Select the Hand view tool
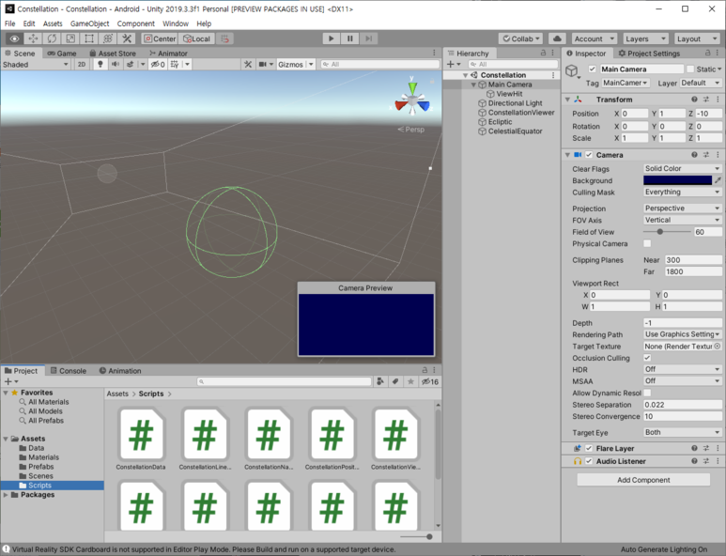Image resolution: width=726 pixels, height=556 pixels. tap(14, 39)
